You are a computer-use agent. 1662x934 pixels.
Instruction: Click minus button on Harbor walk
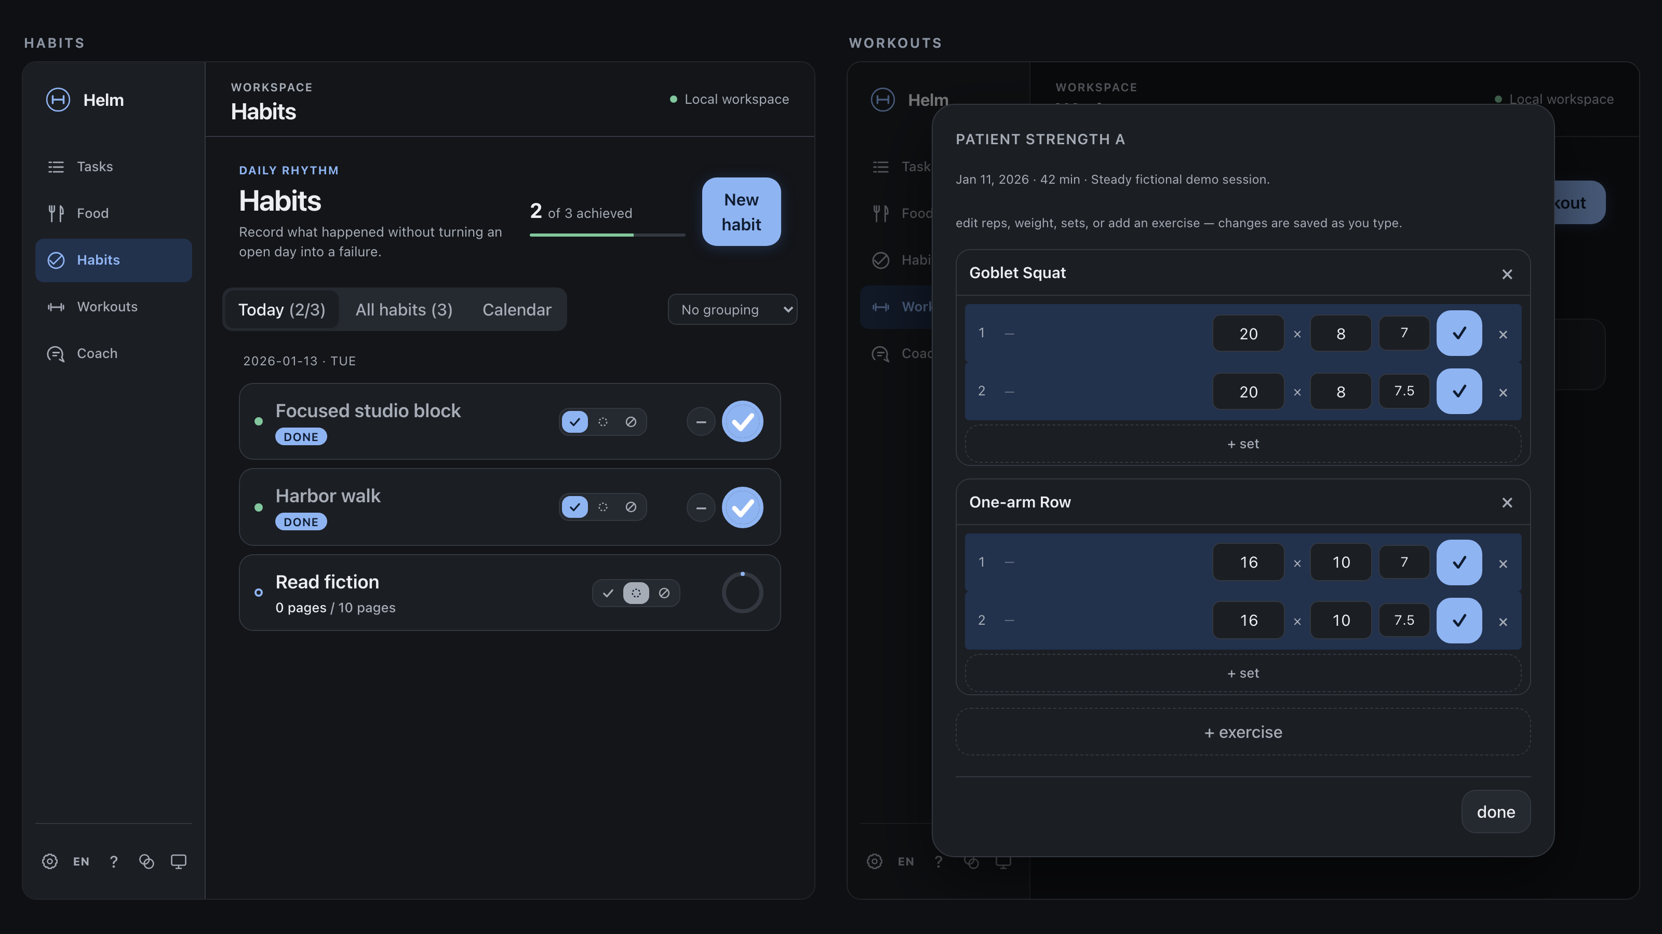[x=701, y=507]
